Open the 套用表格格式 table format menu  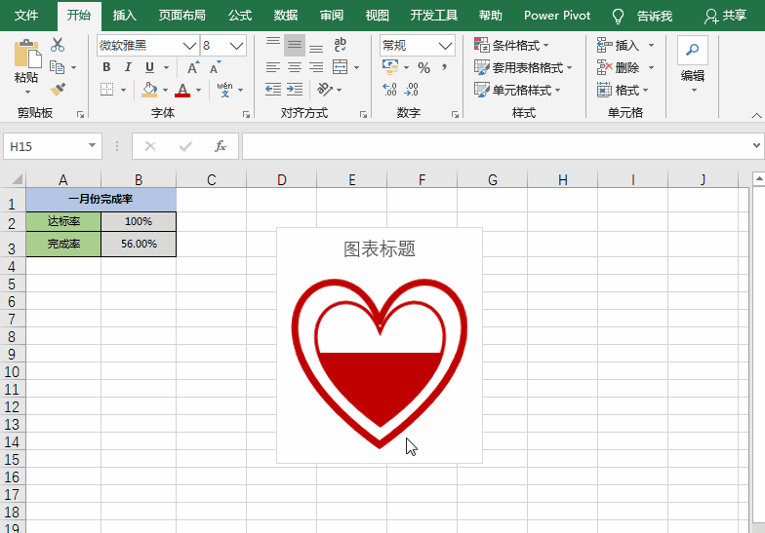pos(523,68)
